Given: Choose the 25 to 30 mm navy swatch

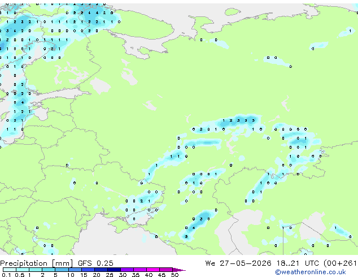Looking at the screenshot, I should (114, 270).
